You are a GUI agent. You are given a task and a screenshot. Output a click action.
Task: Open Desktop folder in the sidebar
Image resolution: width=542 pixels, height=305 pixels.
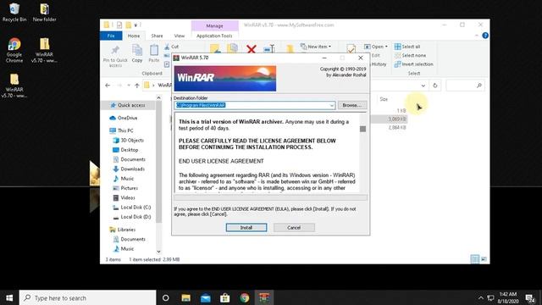tap(125, 150)
